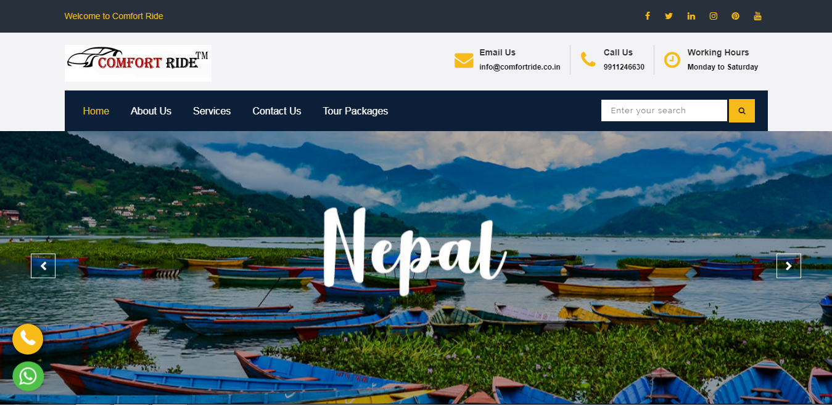Tap the yellow floating phone call icon

28,339
